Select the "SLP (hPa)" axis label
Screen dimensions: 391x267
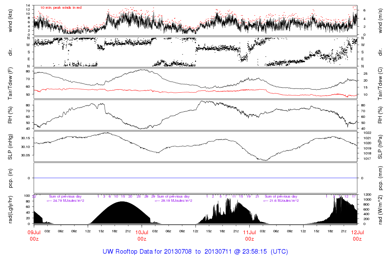[380, 147]
